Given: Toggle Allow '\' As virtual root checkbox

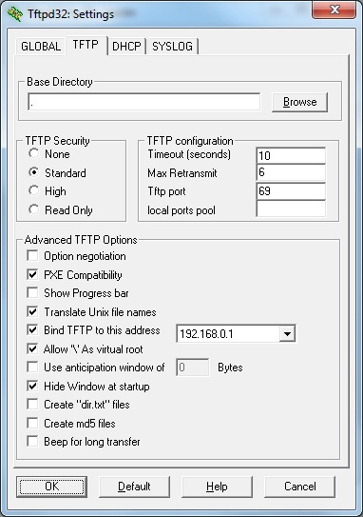Looking at the screenshot, I should tap(32, 348).
